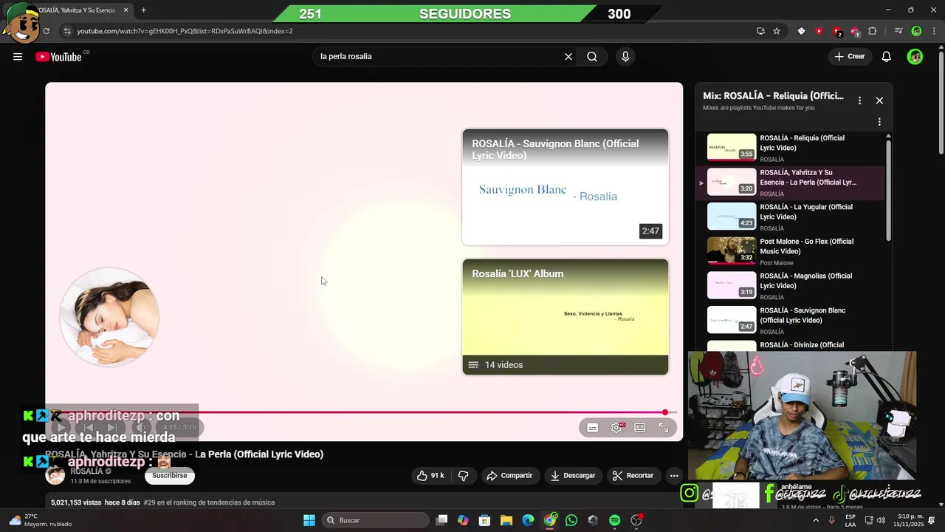Open Chrome media controls icon
The image size is (945, 532).
pyautogui.click(x=898, y=31)
